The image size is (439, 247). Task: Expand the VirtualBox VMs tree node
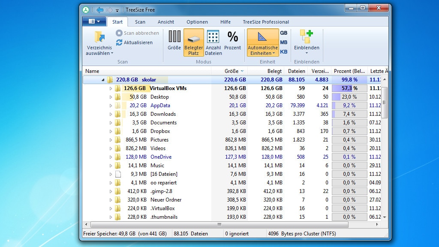tap(111, 88)
